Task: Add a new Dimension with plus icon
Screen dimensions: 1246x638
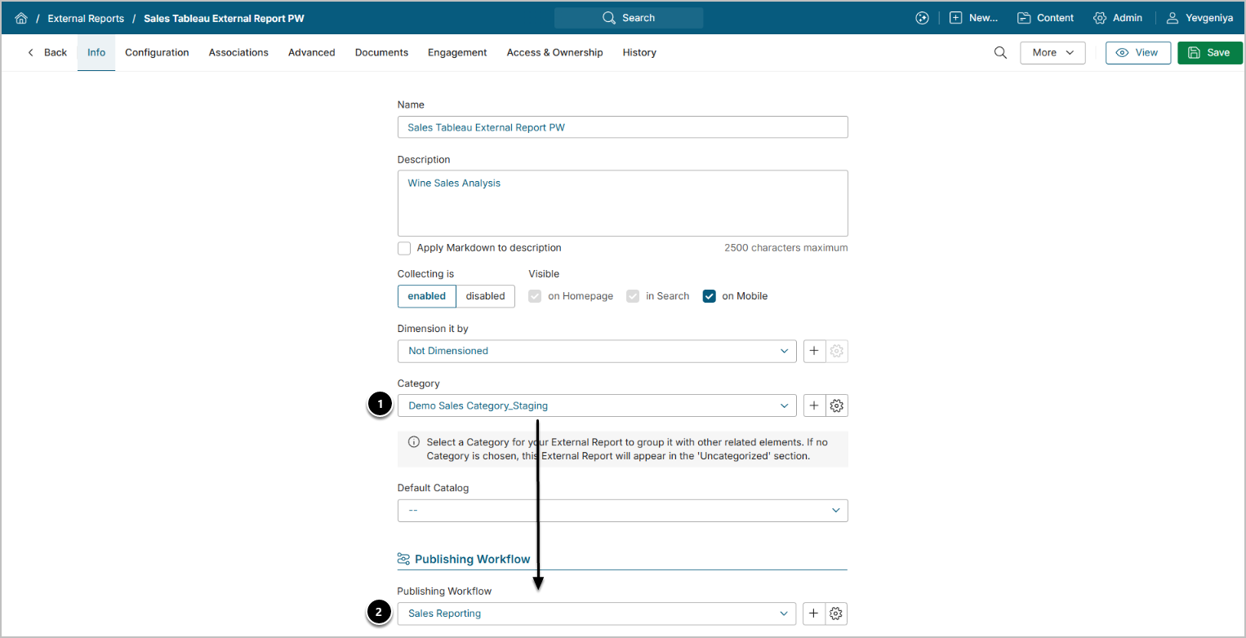Action: point(814,351)
